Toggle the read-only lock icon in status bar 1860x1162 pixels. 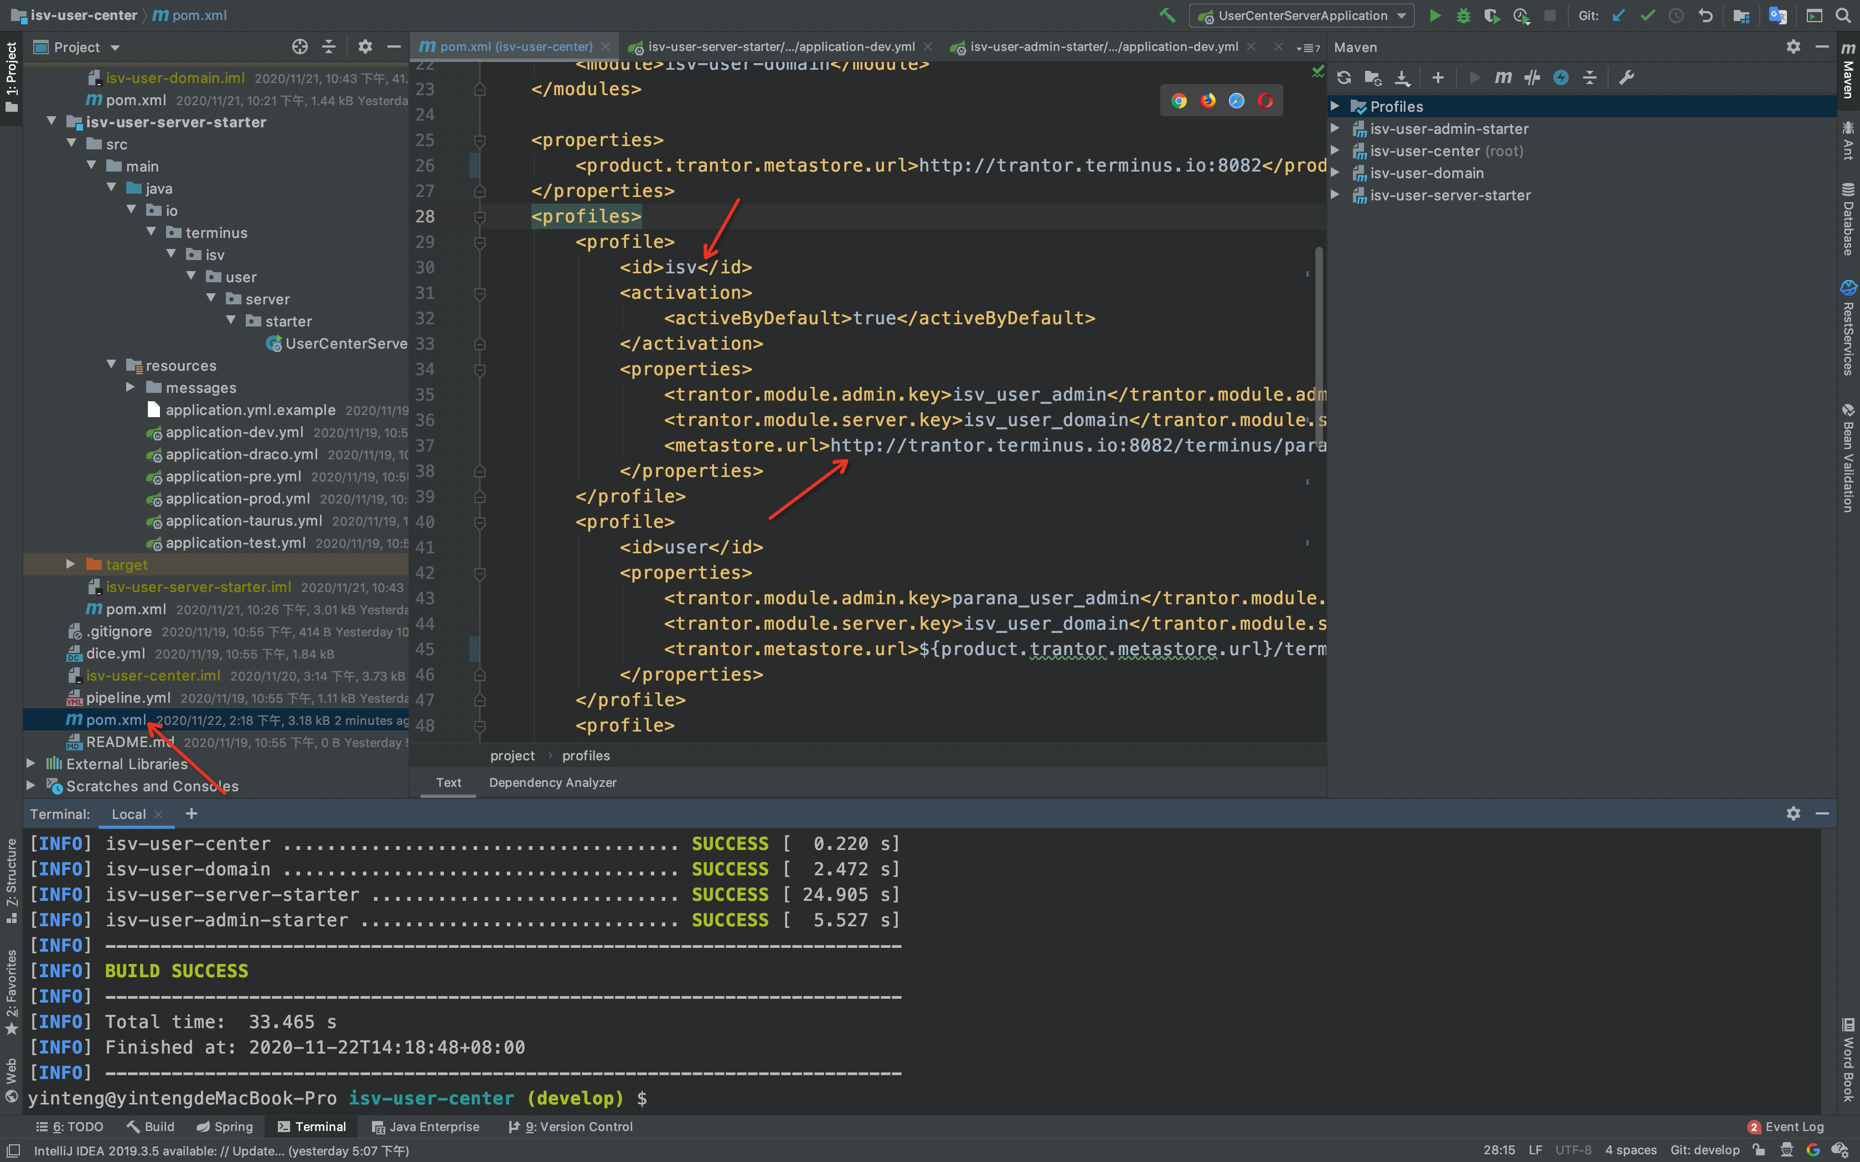coord(1759,1150)
